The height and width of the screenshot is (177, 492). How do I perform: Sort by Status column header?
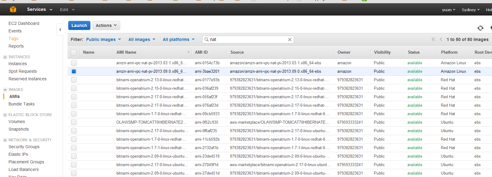tap(413, 52)
